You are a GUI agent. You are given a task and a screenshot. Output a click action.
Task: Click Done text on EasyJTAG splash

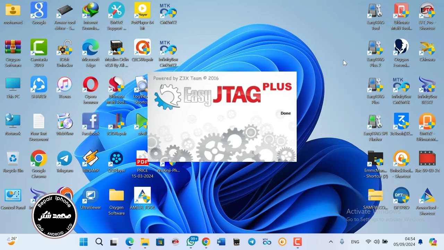(286, 113)
